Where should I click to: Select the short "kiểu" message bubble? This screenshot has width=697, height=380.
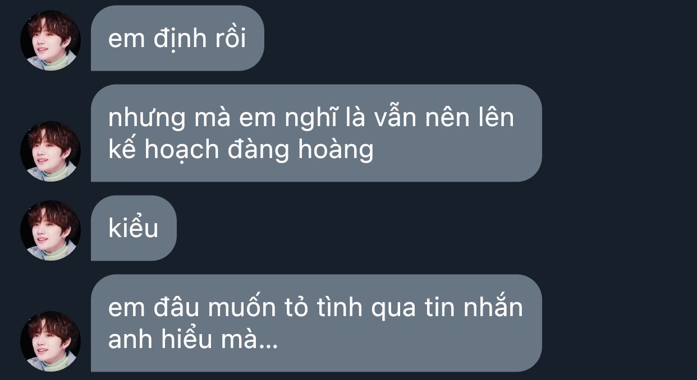134,228
